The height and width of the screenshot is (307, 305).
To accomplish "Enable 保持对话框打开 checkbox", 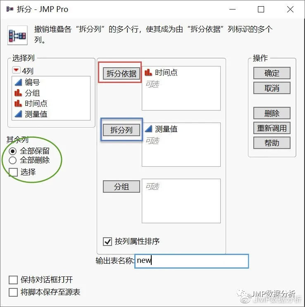I will (x=13, y=280).
